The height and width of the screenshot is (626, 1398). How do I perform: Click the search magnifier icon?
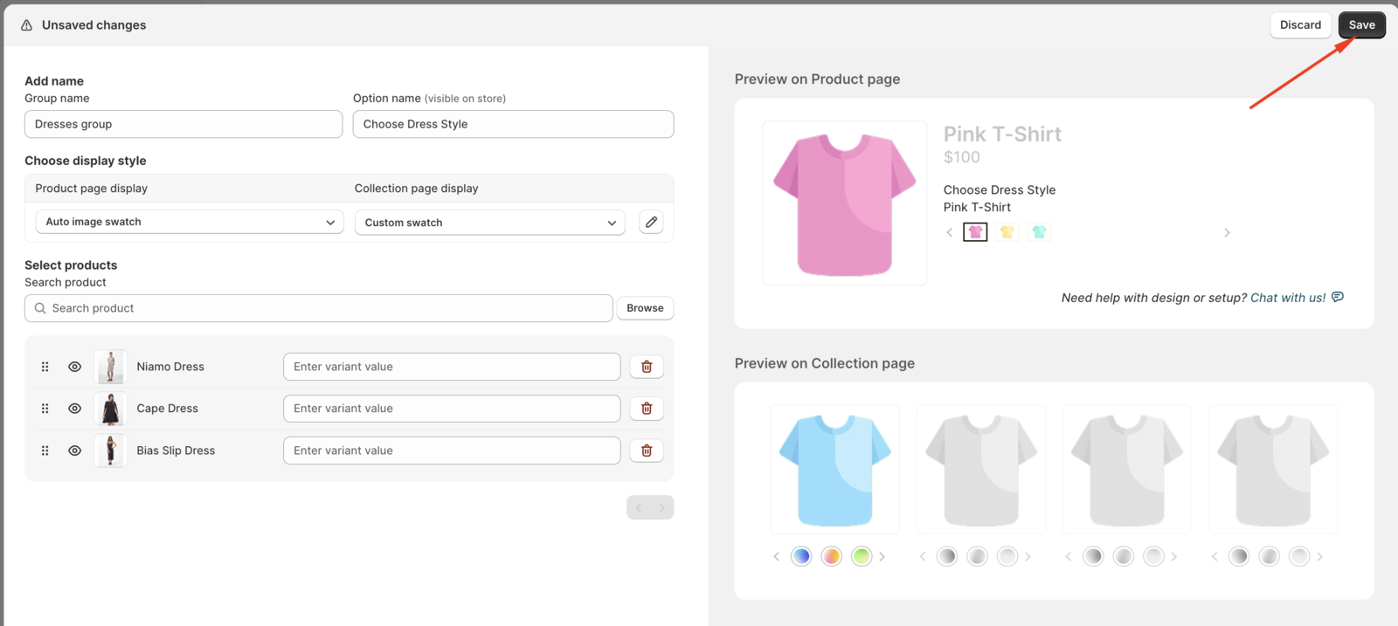click(40, 308)
